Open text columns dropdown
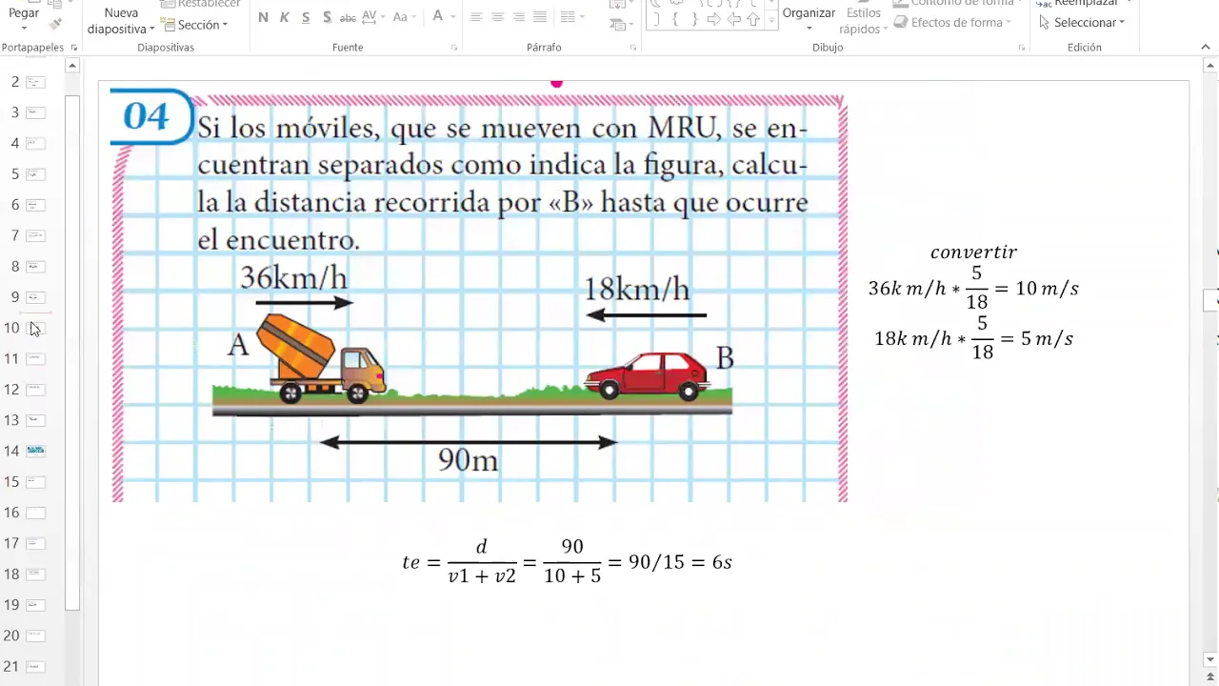The width and height of the screenshot is (1219, 686). [x=571, y=17]
